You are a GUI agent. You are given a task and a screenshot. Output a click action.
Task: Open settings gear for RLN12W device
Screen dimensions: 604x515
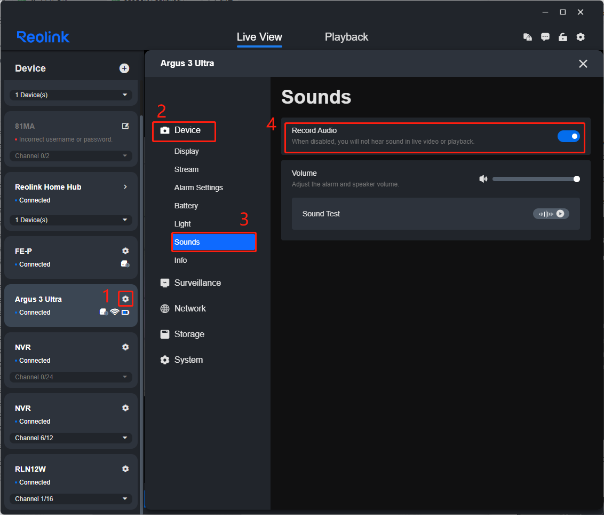tap(125, 469)
